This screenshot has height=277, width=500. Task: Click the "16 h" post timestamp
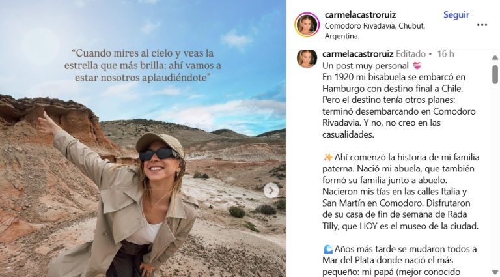(x=445, y=54)
